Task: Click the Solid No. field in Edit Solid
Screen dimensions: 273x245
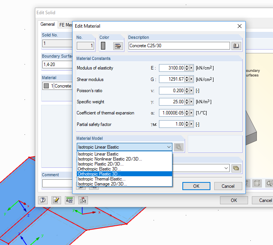Action: pos(57,43)
